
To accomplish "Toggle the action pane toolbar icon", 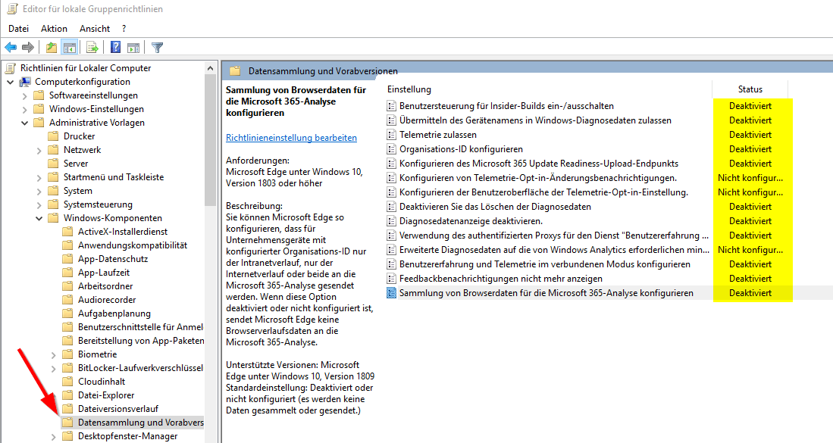I will tap(133, 47).
